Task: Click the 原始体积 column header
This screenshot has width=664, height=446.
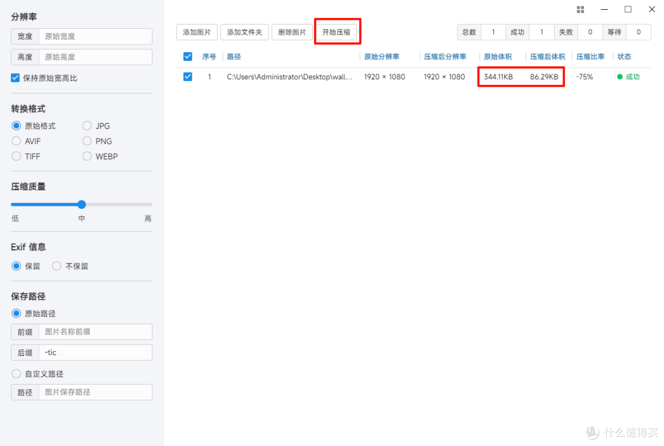Action: [x=498, y=57]
